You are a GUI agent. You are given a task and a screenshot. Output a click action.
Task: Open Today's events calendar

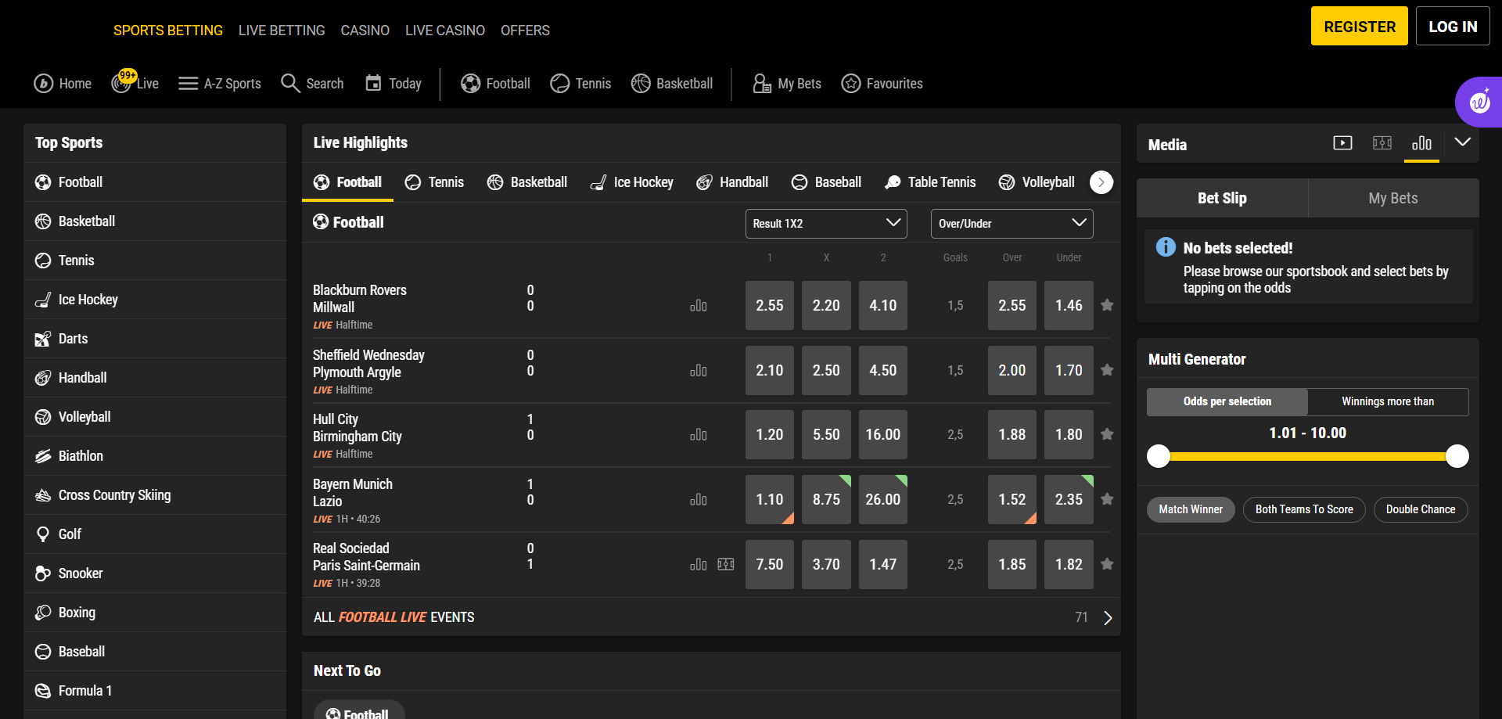pyautogui.click(x=393, y=84)
